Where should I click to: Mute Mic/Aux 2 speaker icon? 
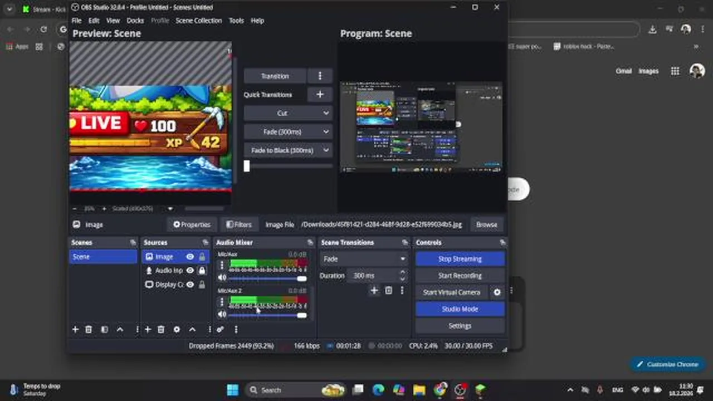coord(222,315)
